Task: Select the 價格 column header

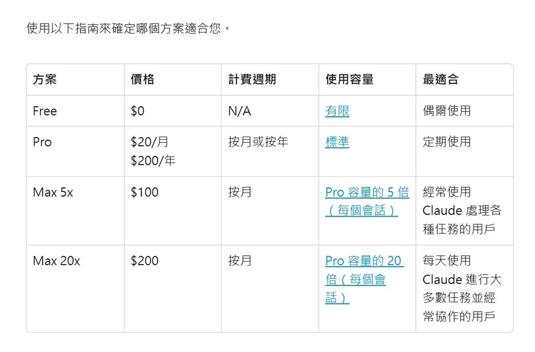Action: coord(142,80)
